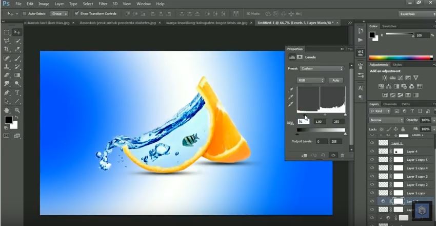436x226 pixels.
Task: Select the Polygonal Lasso tool
Action: (x=7, y=41)
